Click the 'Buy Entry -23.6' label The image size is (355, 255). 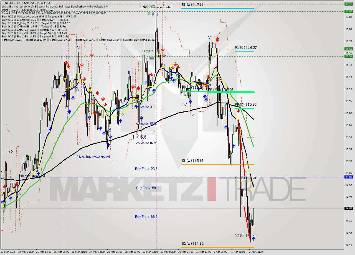pos(146,169)
